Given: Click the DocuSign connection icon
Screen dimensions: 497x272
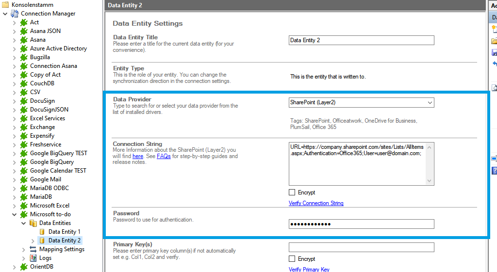Looking at the screenshot, I should (x=24, y=101).
